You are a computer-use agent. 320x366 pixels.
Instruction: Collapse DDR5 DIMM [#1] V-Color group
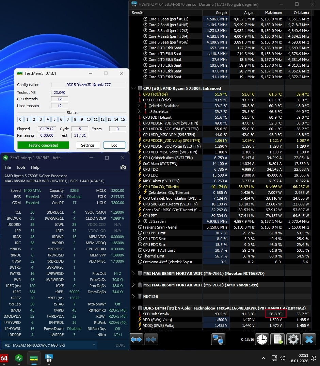pos(133,308)
